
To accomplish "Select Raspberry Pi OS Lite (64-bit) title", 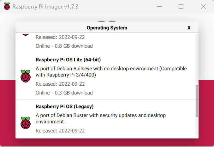I will [x=68, y=60].
